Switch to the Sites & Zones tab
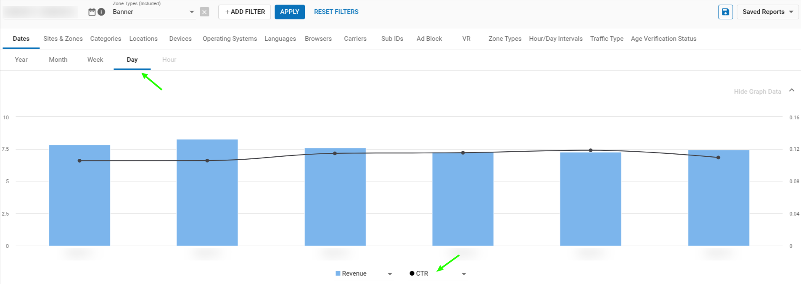Image resolution: width=801 pixels, height=284 pixels. coord(63,39)
